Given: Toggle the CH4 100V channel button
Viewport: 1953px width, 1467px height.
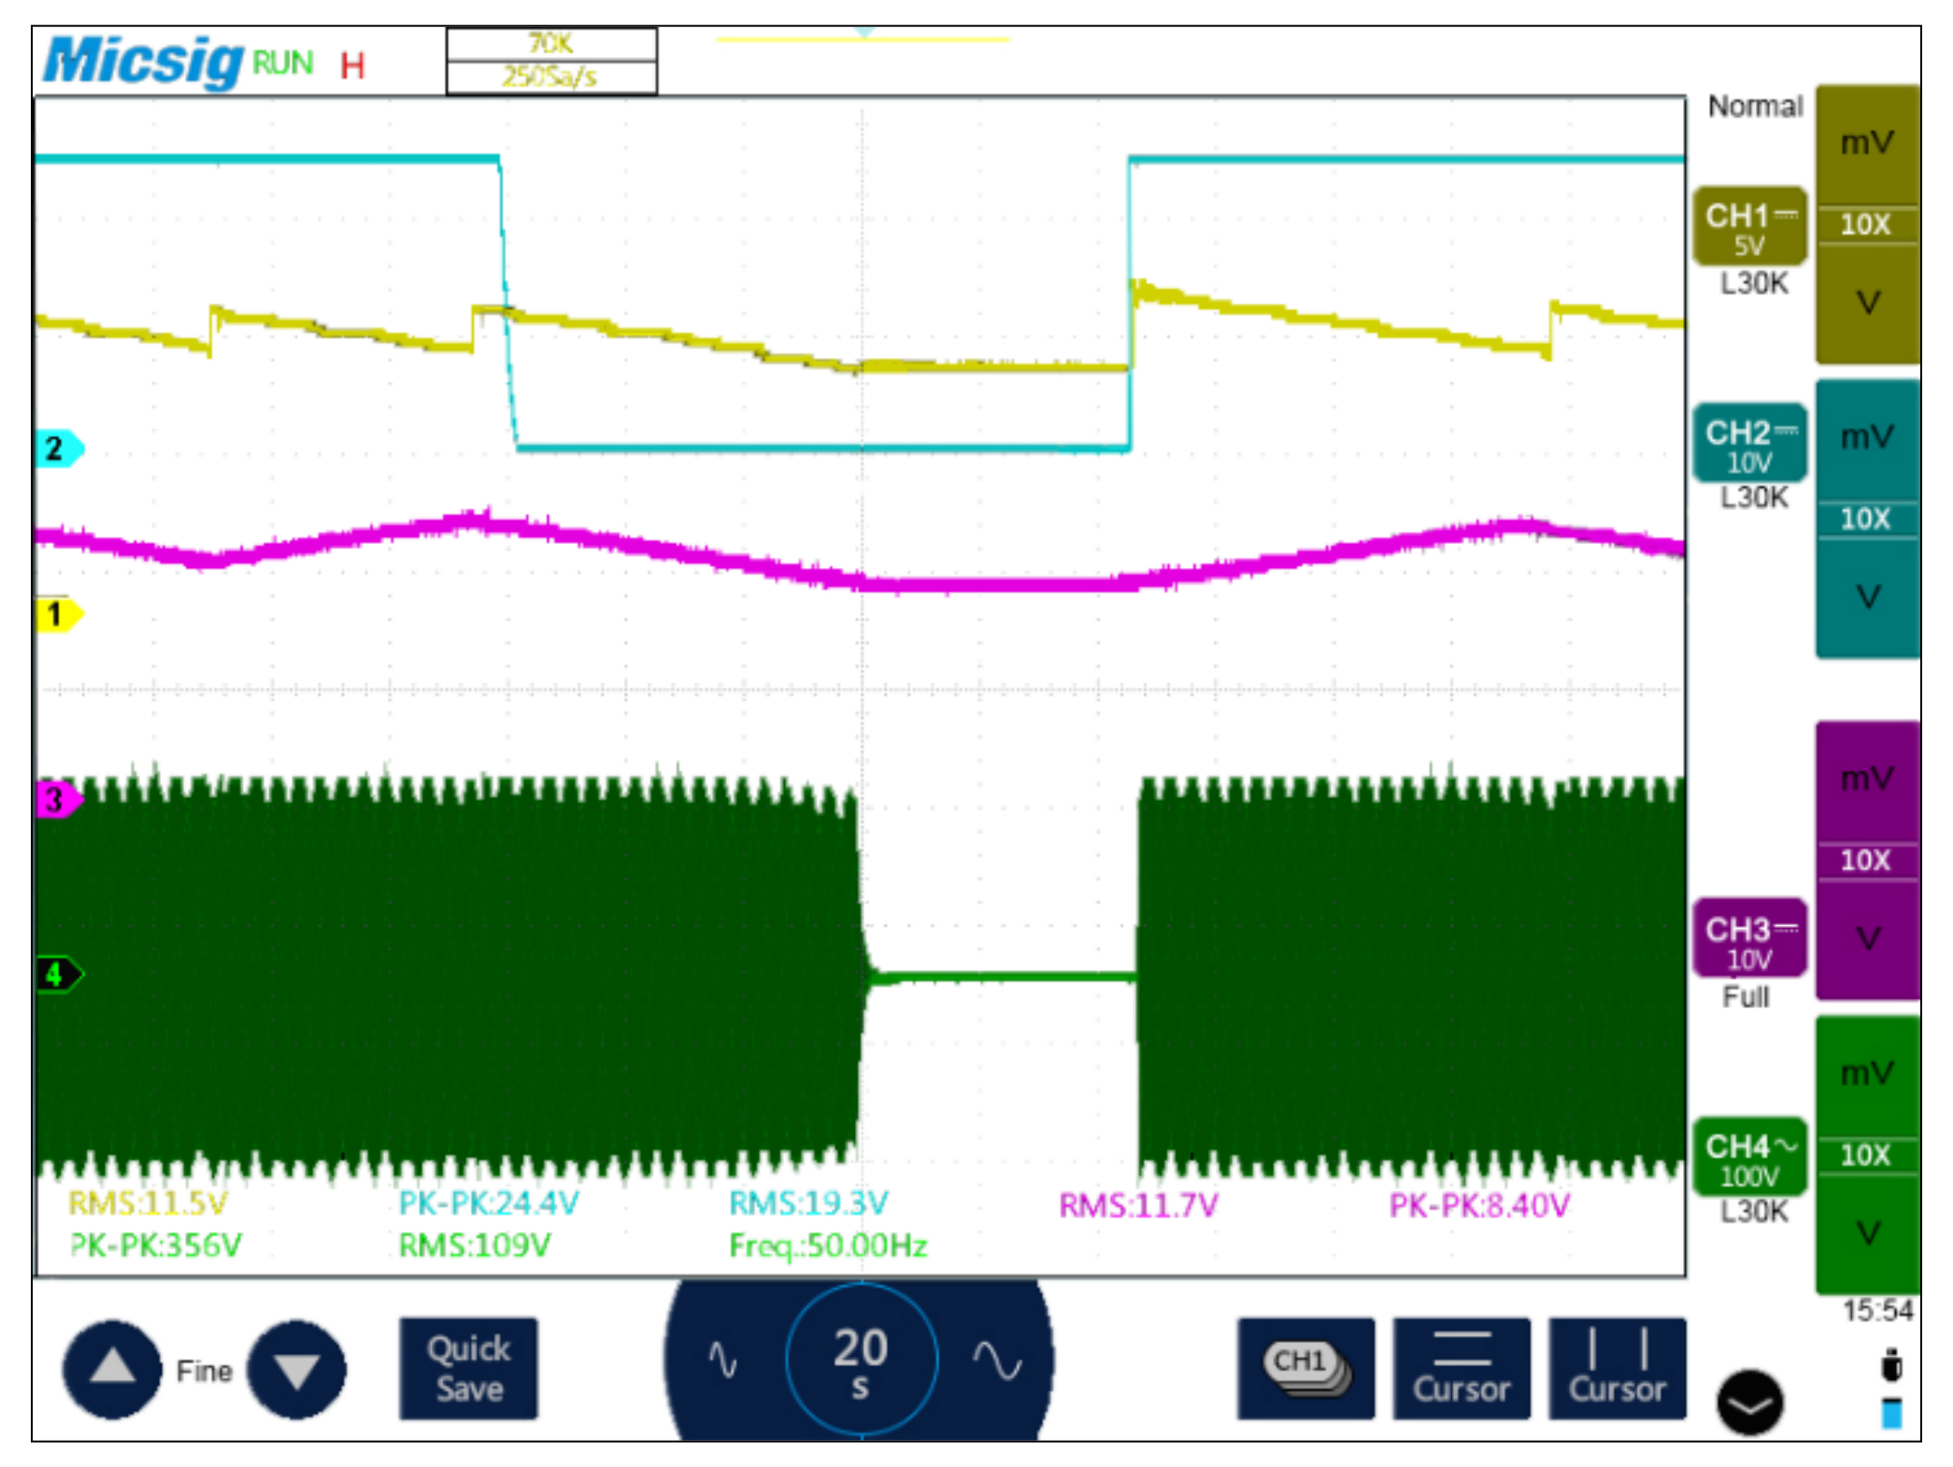Looking at the screenshot, I should 1748,1157.
